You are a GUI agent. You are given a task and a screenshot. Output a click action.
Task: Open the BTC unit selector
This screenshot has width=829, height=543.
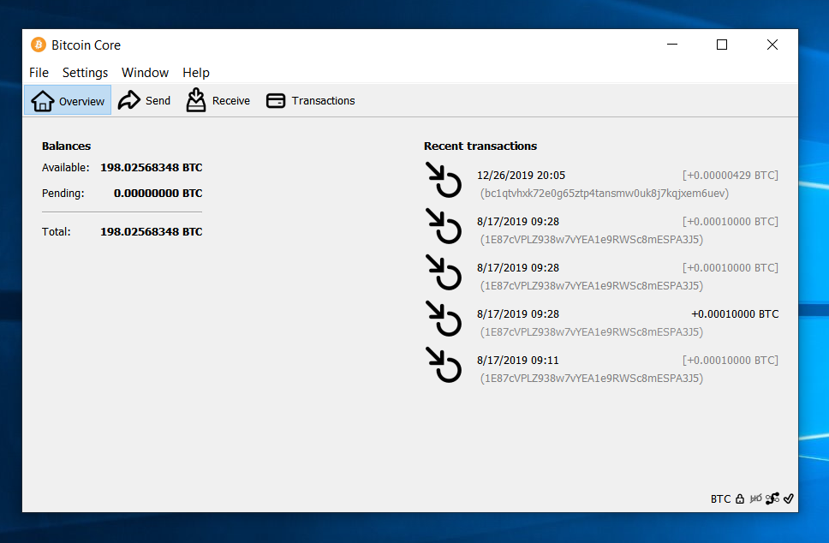[720, 498]
